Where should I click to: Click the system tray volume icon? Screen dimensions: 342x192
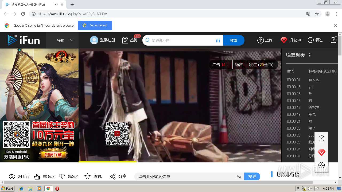pos(310,189)
